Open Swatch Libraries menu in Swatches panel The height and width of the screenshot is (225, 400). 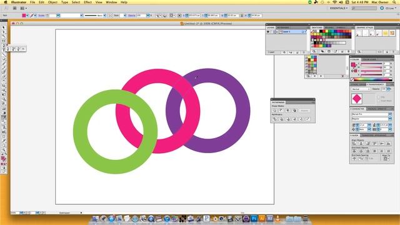click(x=314, y=51)
